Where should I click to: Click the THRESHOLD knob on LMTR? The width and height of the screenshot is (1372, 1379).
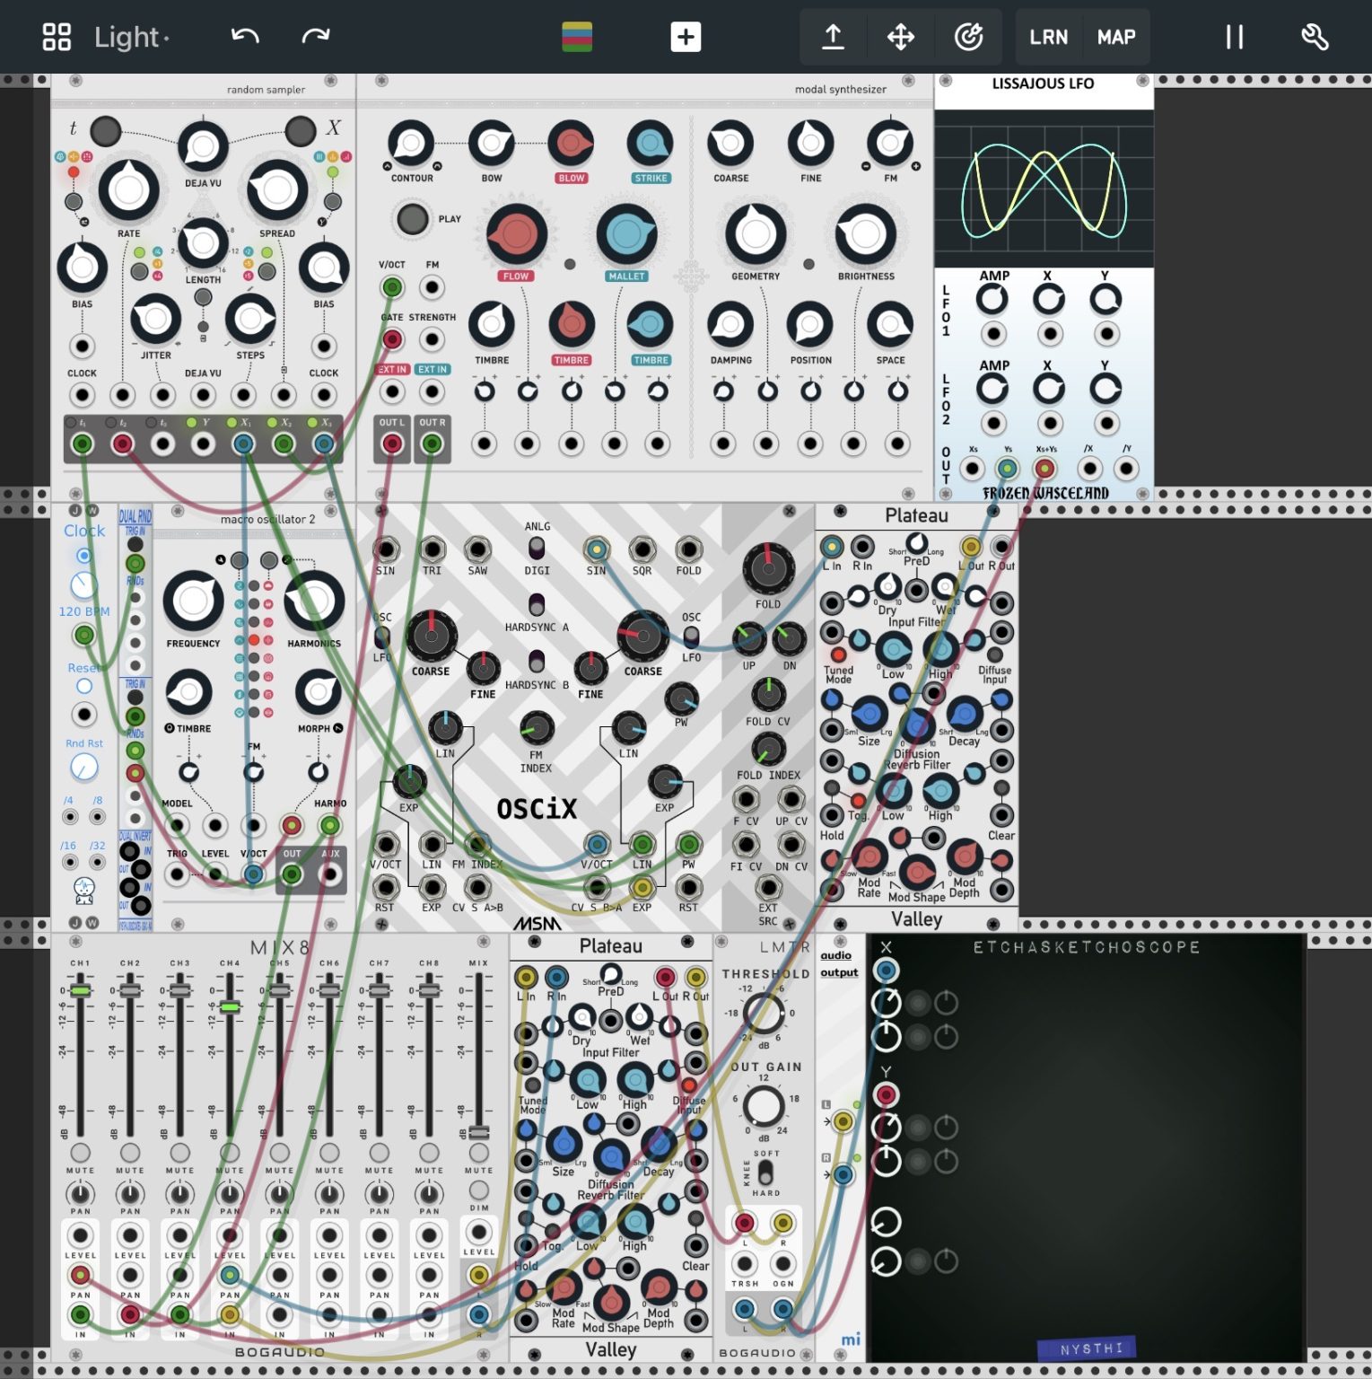(763, 1013)
